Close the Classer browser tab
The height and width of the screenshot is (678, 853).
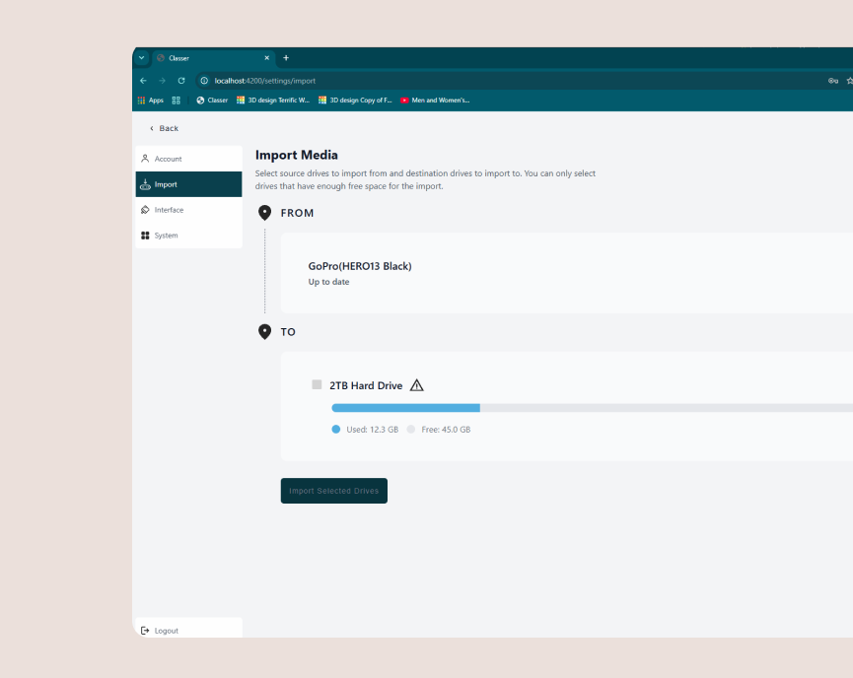(266, 57)
